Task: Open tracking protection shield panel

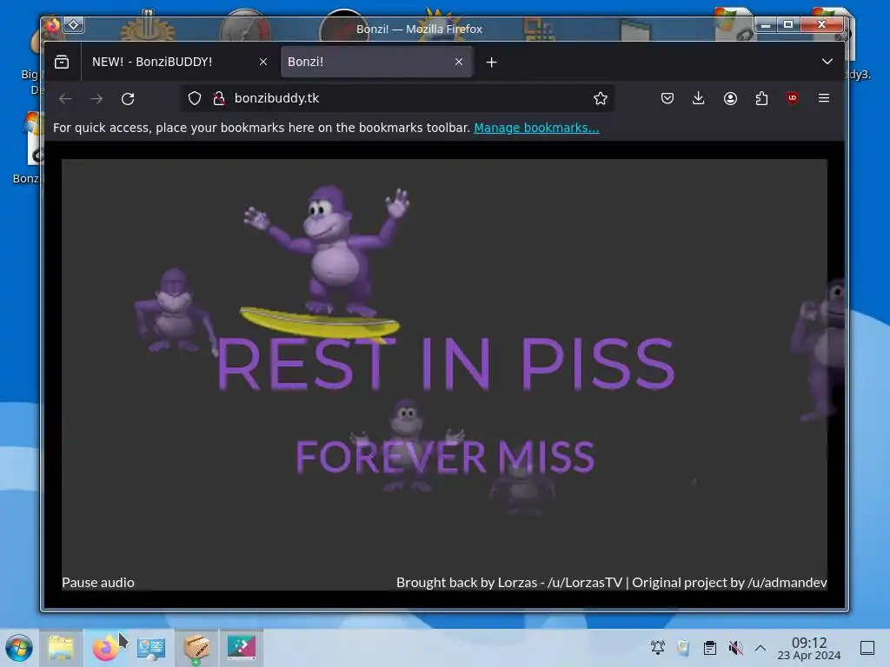Action: point(195,98)
